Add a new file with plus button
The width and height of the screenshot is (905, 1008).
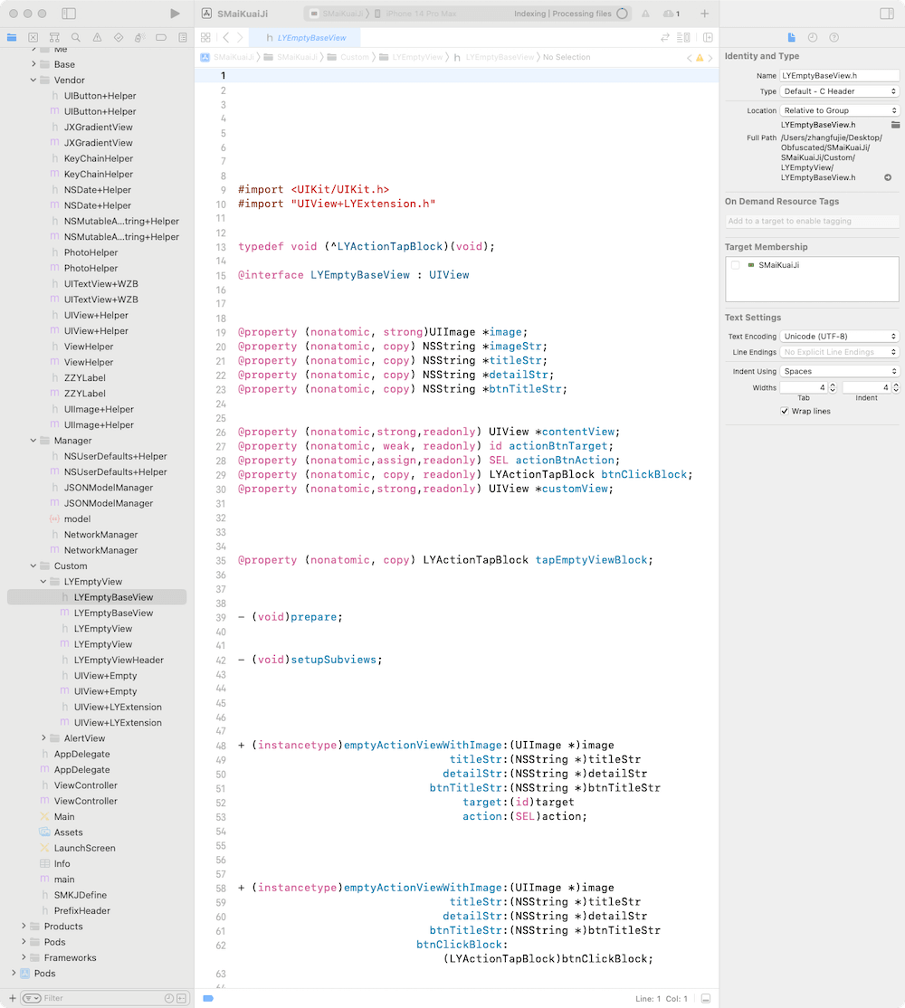12,998
